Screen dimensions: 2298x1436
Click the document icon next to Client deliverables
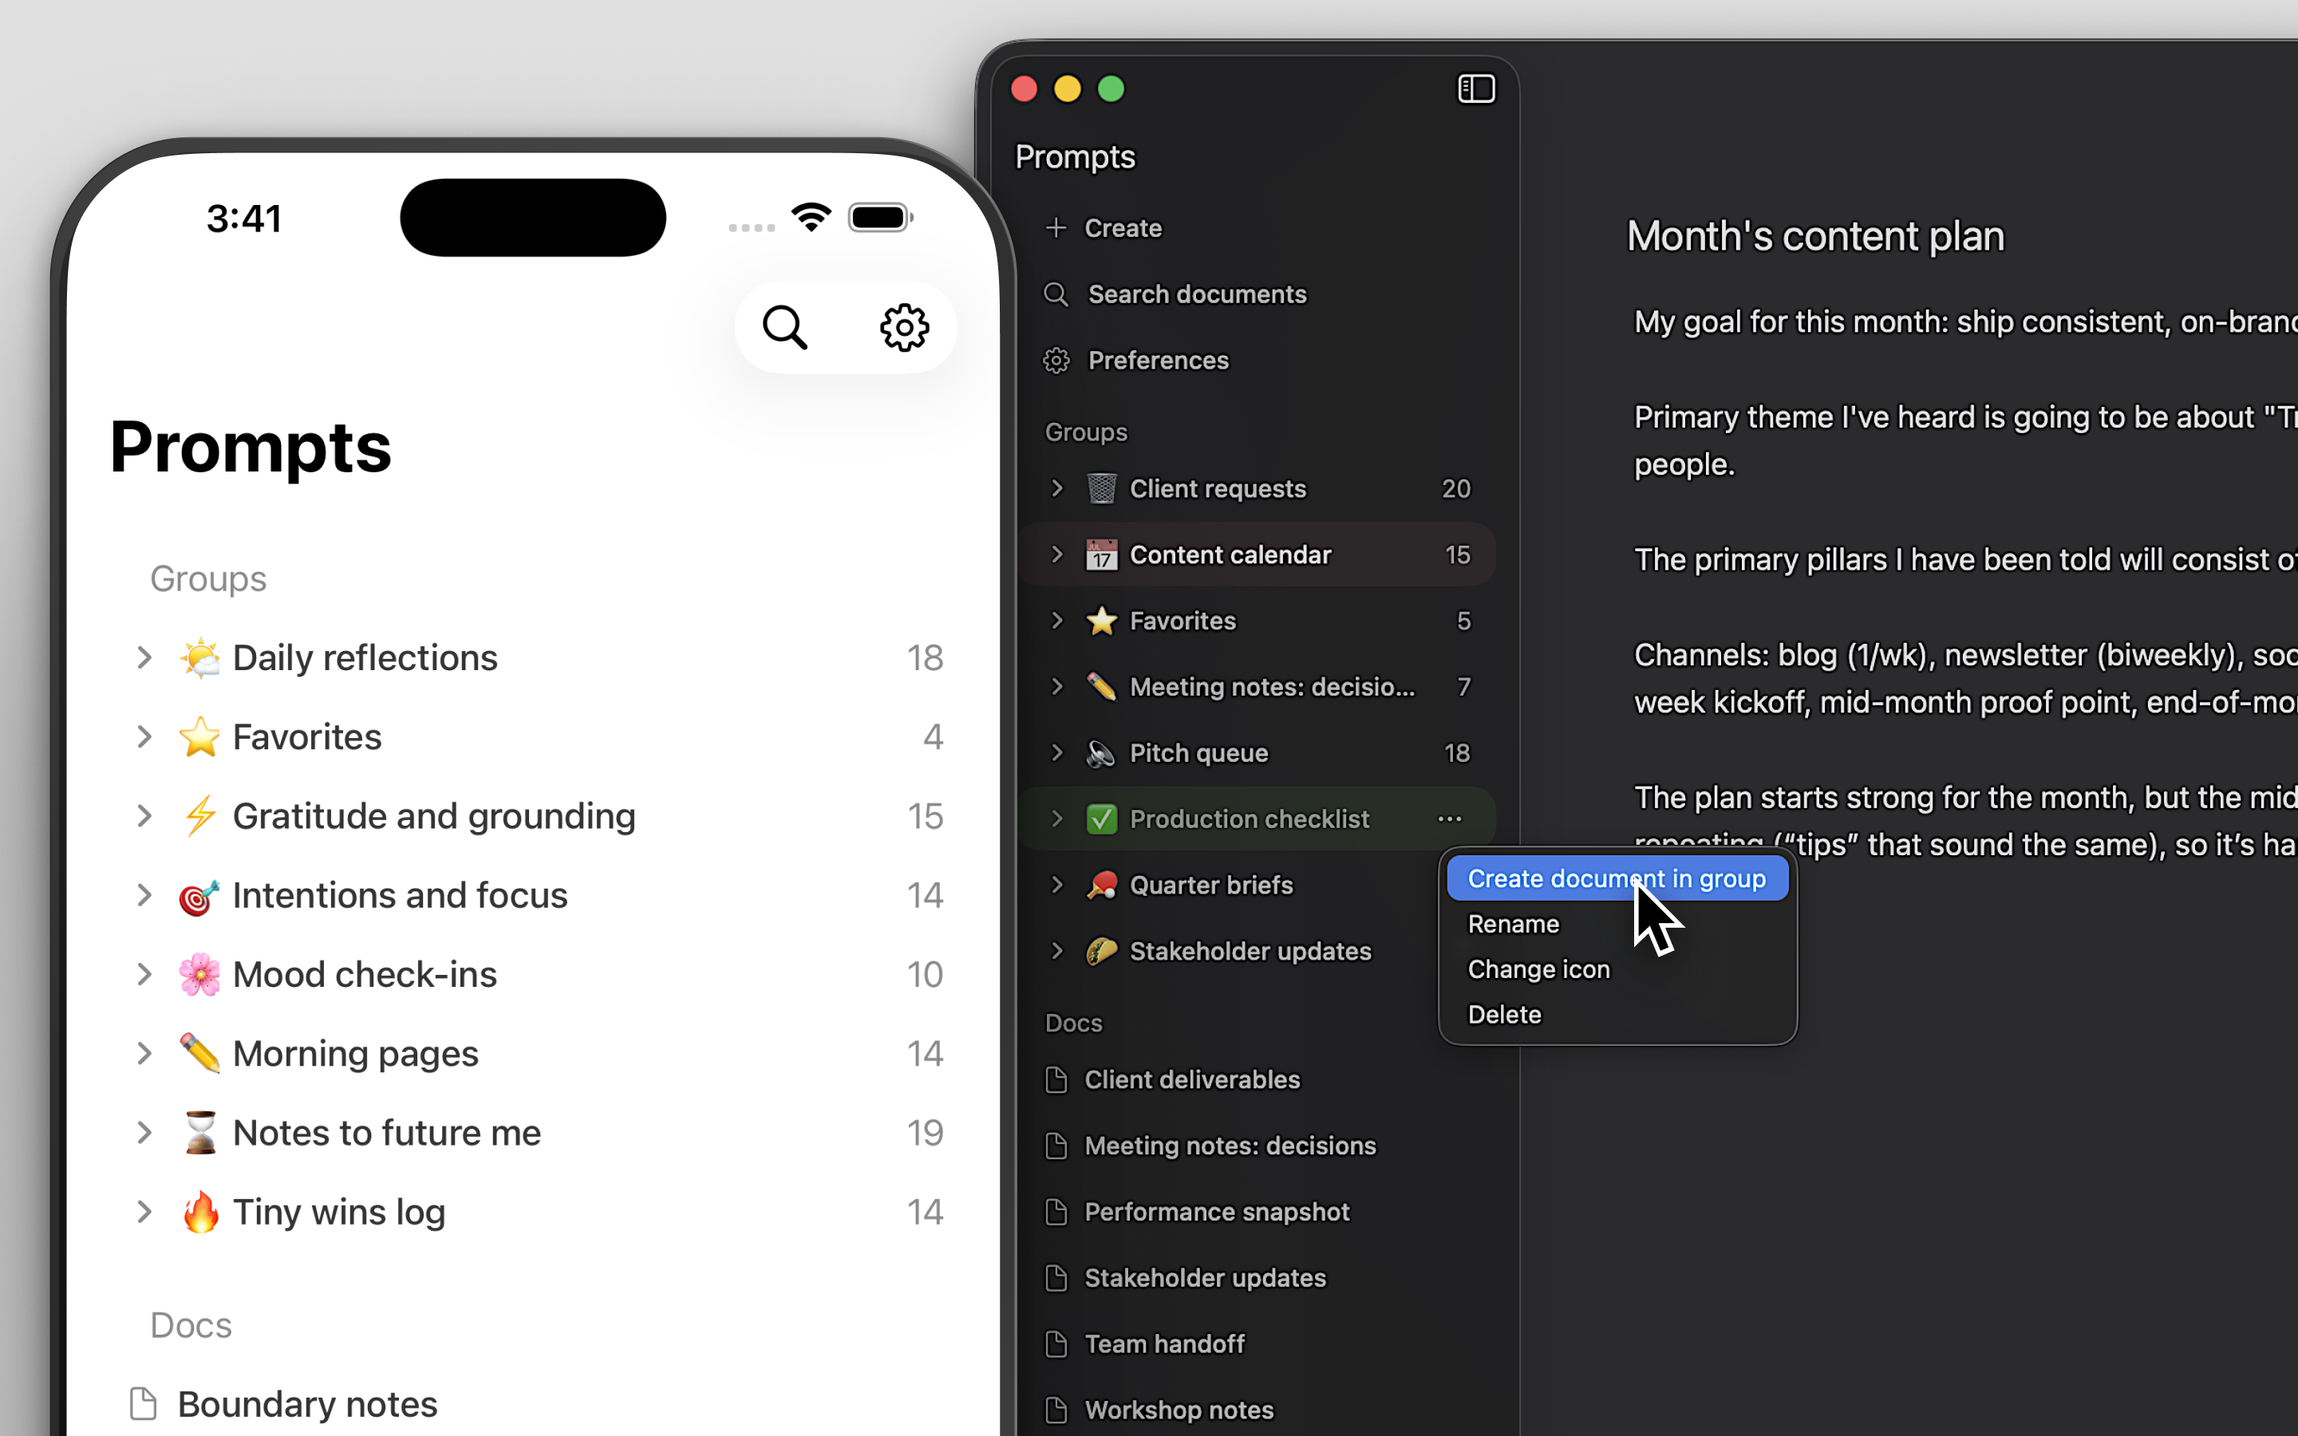point(1056,1079)
